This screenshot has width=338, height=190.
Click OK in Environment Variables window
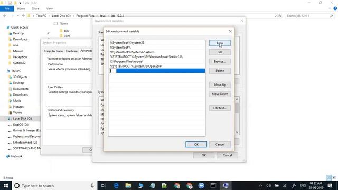(x=204, y=155)
